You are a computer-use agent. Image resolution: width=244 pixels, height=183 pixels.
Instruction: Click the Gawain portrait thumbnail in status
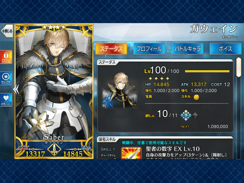pyautogui.click(x=120, y=90)
